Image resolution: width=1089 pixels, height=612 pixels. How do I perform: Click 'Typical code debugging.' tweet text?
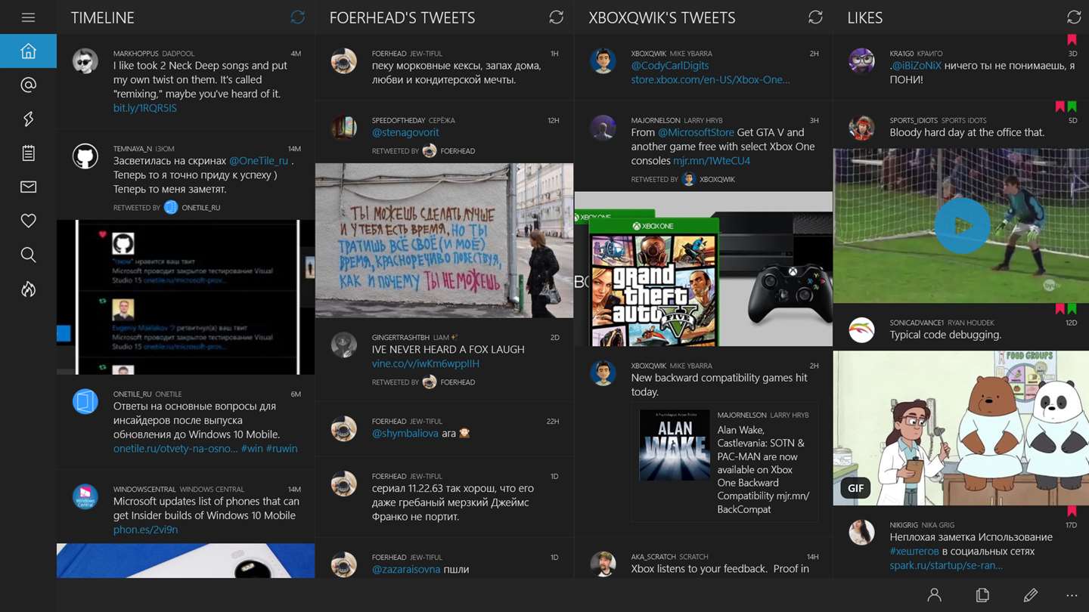point(945,334)
